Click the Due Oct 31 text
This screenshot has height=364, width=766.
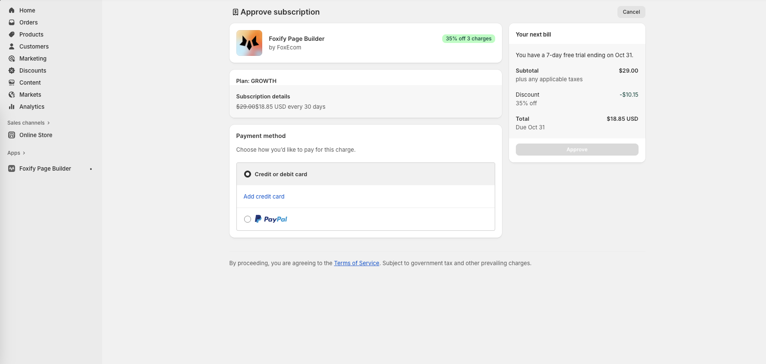[x=530, y=127]
